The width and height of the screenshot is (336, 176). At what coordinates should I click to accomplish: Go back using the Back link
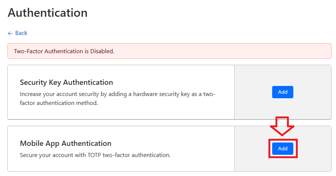click(x=21, y=33)
